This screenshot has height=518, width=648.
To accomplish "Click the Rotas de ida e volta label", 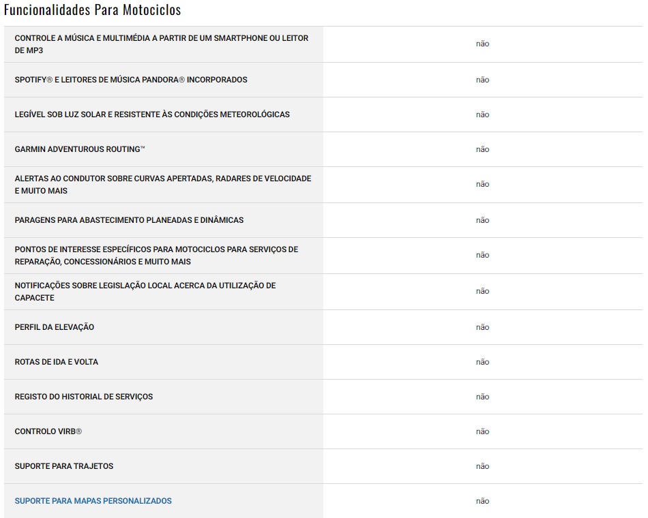I will 57,362.
